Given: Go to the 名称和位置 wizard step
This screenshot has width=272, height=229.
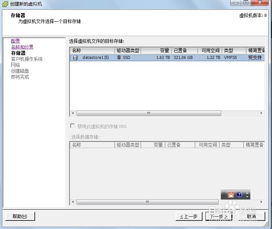Looking at the screenshot, I should click(22, 47).
